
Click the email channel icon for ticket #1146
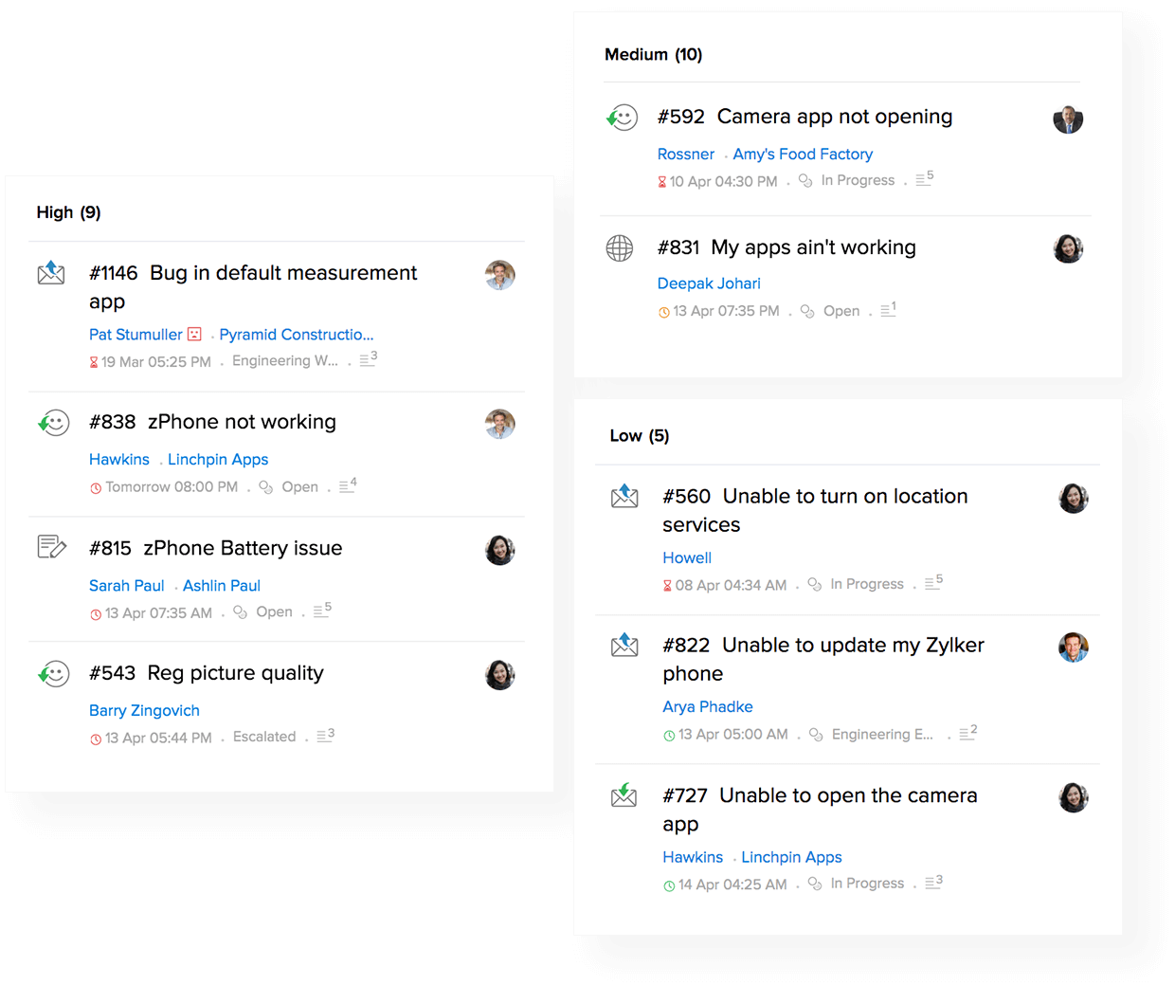point(51,273)
